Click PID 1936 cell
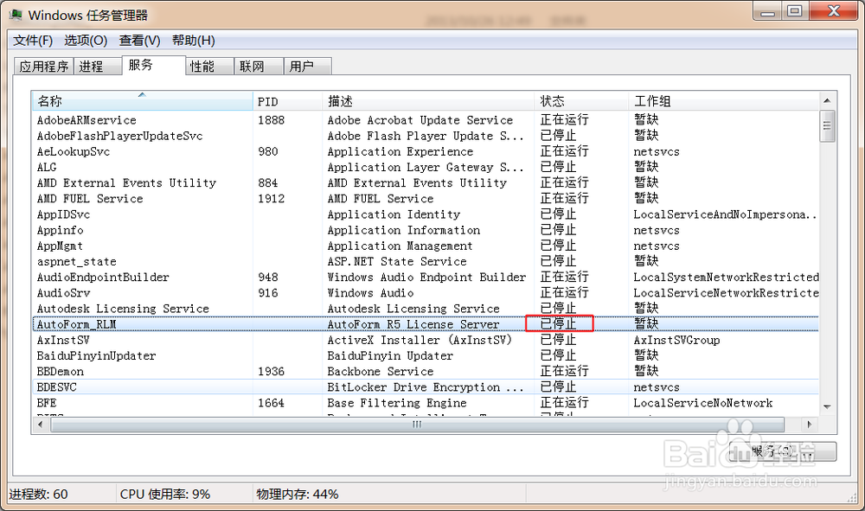The height and width of the screenshot is (511, 865). pos(272,372)
